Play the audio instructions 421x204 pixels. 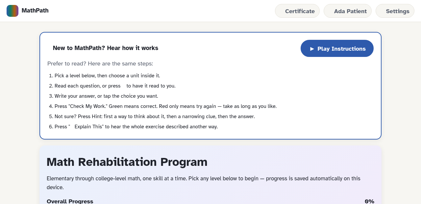[x=337, y=48]
